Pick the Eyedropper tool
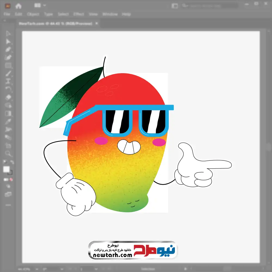 [x=8, y=121]
